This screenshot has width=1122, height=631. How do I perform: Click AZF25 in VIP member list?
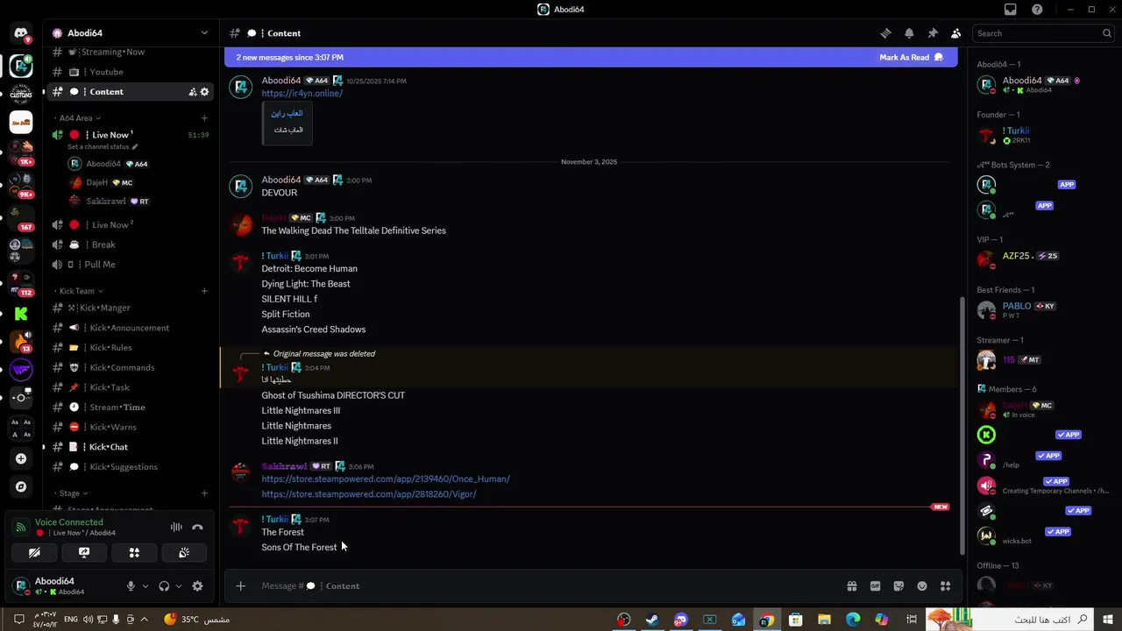click(1043, 260)
